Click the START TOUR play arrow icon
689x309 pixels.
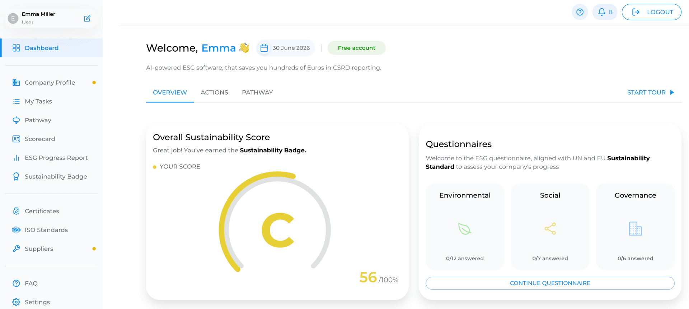(x=672, y=92)
